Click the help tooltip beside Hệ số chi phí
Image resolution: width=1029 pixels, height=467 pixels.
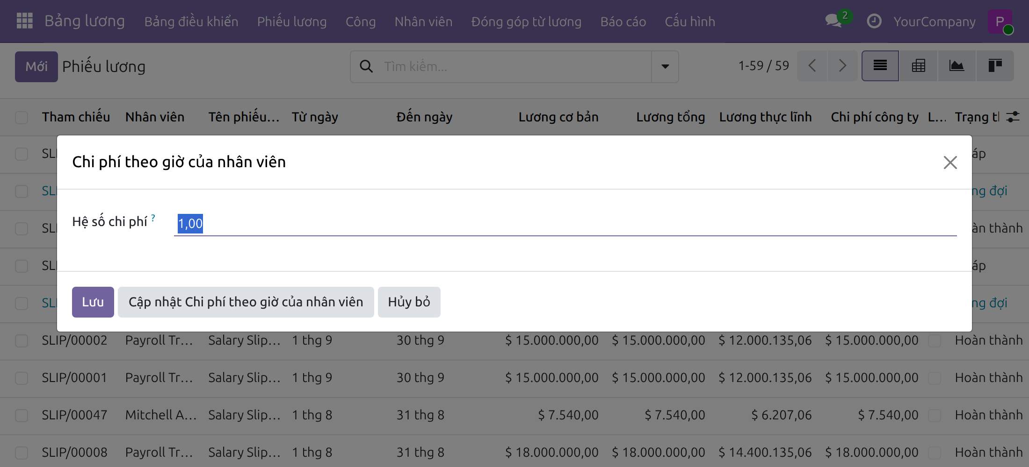tap(153, 218)
